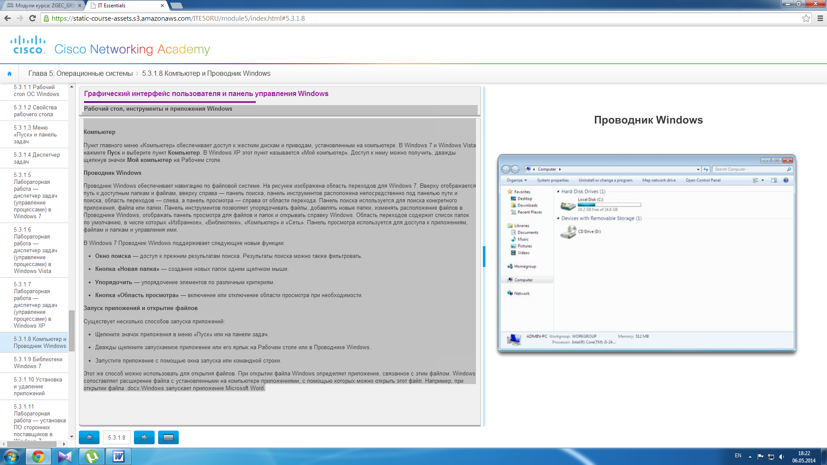This screenshot has width=827, height=465.
Task: Open Windows Start menu
Action: click(x=12, y=456)
